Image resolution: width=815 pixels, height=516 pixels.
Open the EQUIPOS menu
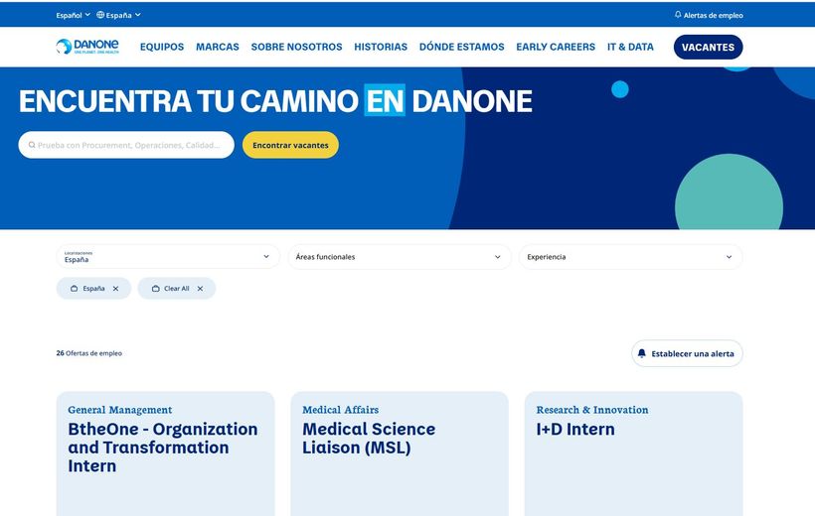(162, 47)
